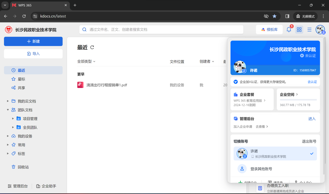Image resolution: width=329 pixels, height=194 pixels.
Task: Expand 常用 tree node
Action: [8, 145]
